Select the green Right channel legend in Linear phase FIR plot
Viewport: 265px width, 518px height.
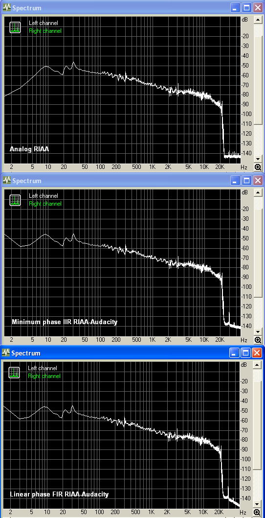(44, 376)
